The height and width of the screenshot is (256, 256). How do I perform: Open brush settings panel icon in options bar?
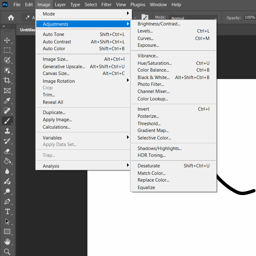[145, 17]
